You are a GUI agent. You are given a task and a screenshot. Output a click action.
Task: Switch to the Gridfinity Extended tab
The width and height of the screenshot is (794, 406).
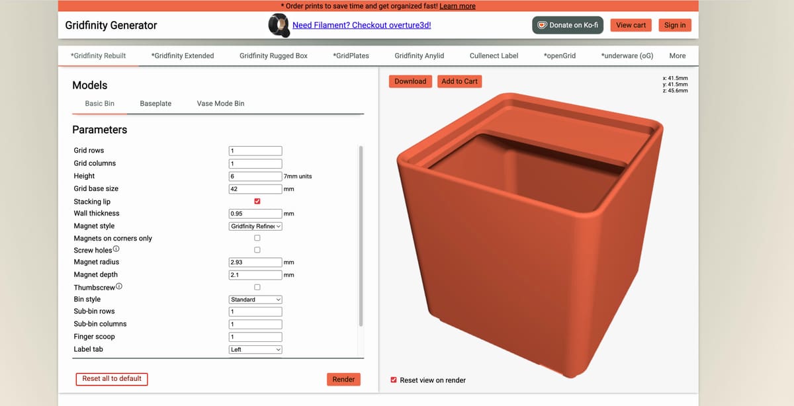(183, 56)
